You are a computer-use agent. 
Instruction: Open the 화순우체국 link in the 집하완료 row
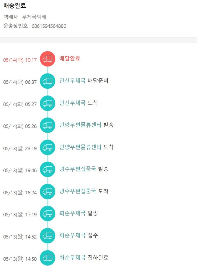click(72, 258)
